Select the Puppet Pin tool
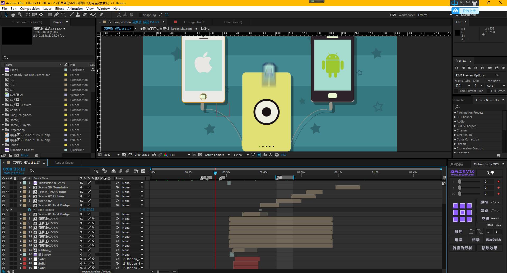This screenshot has width=507, height=273. pyautogui.click(x=101, y=15)
